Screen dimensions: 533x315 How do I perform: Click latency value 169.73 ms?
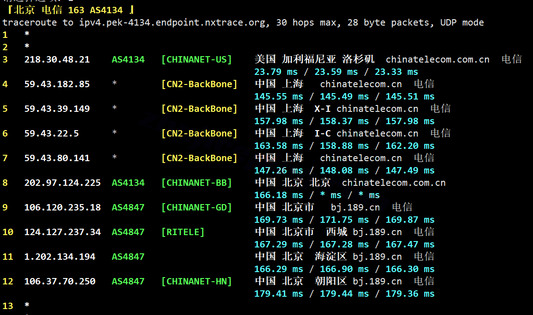[x=279, y=220]
